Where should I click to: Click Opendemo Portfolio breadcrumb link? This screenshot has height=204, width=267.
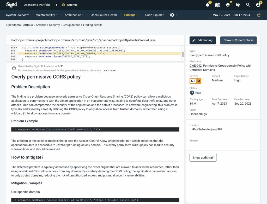[x=20, y=25]
